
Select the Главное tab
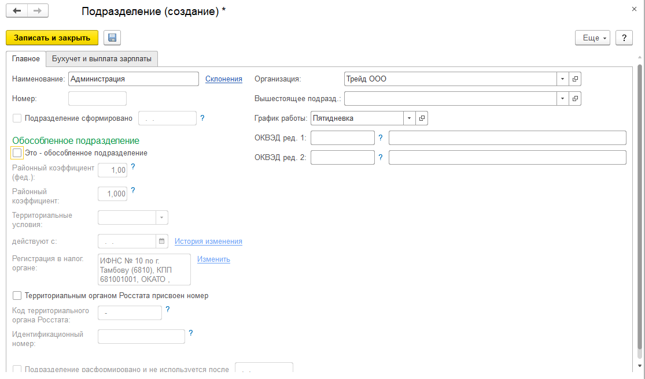pos(26,59)
